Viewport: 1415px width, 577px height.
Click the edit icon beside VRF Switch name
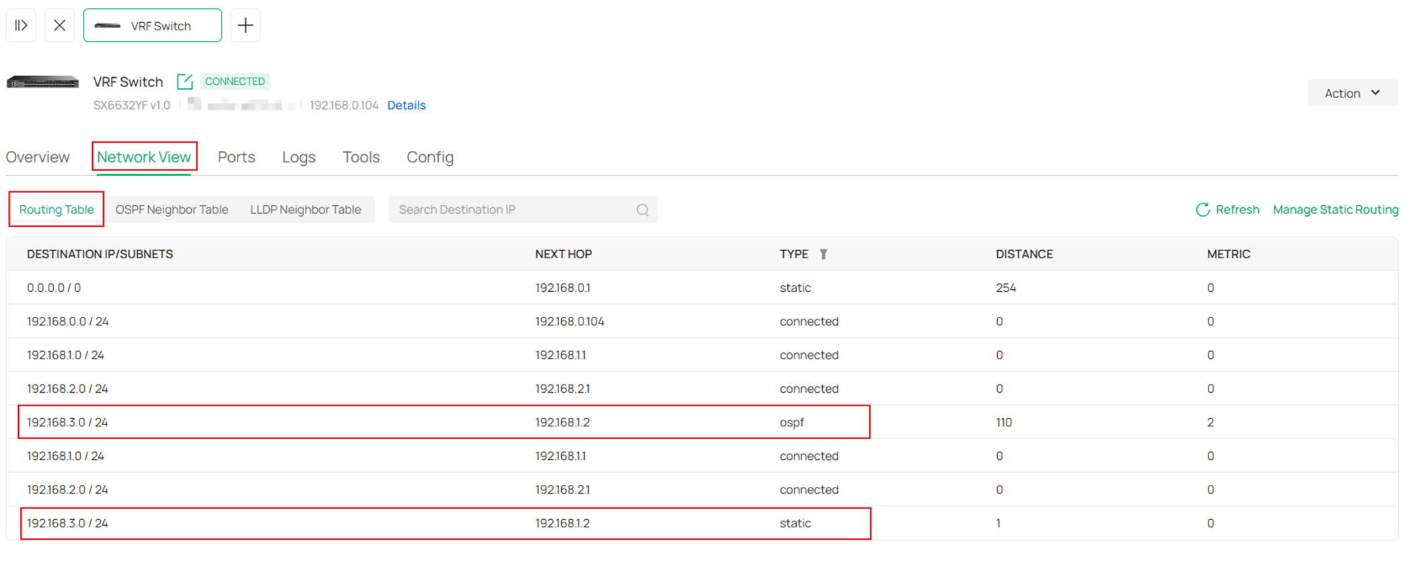pos(184,81)
